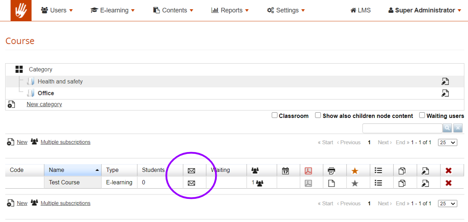The image size is (468, 222).
Task: Click the New category link
Action: [44, 104]
